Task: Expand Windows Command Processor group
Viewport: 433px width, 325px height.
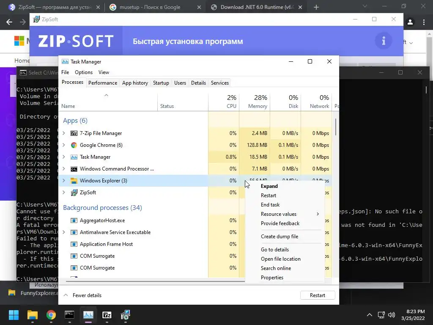Action: click(x=64, y=169)
